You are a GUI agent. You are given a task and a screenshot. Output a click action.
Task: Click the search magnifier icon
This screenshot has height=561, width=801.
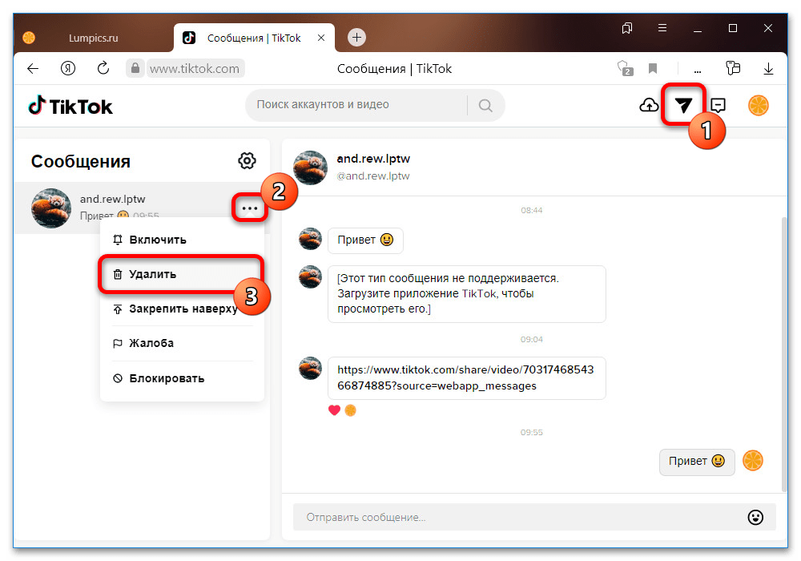click(485, 105)
